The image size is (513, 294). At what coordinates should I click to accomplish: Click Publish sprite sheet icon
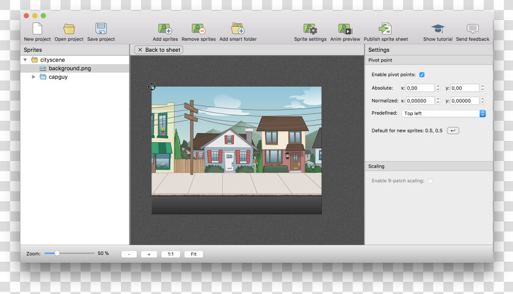pyautogui.click(x=385, y=29)
